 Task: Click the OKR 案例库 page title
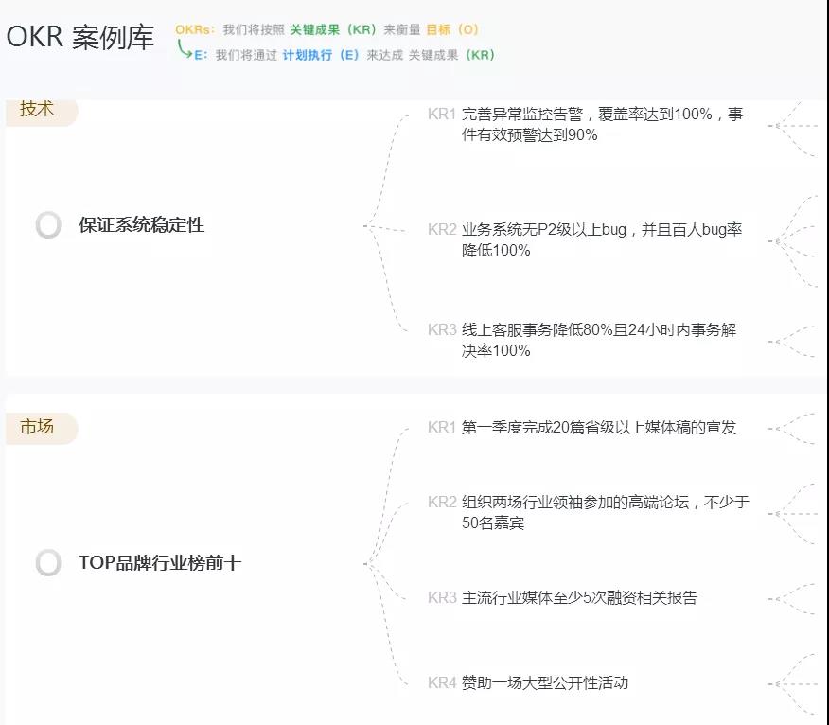pos(80,37)
